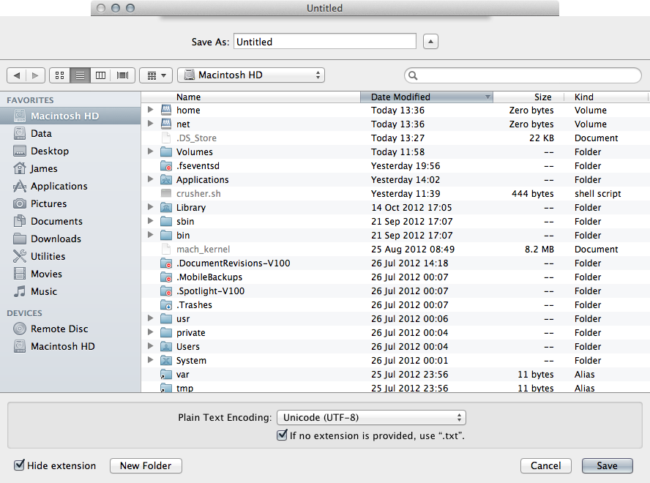Sort by Size column header
This screenshot has height=483, width=650.
[528, 97]
